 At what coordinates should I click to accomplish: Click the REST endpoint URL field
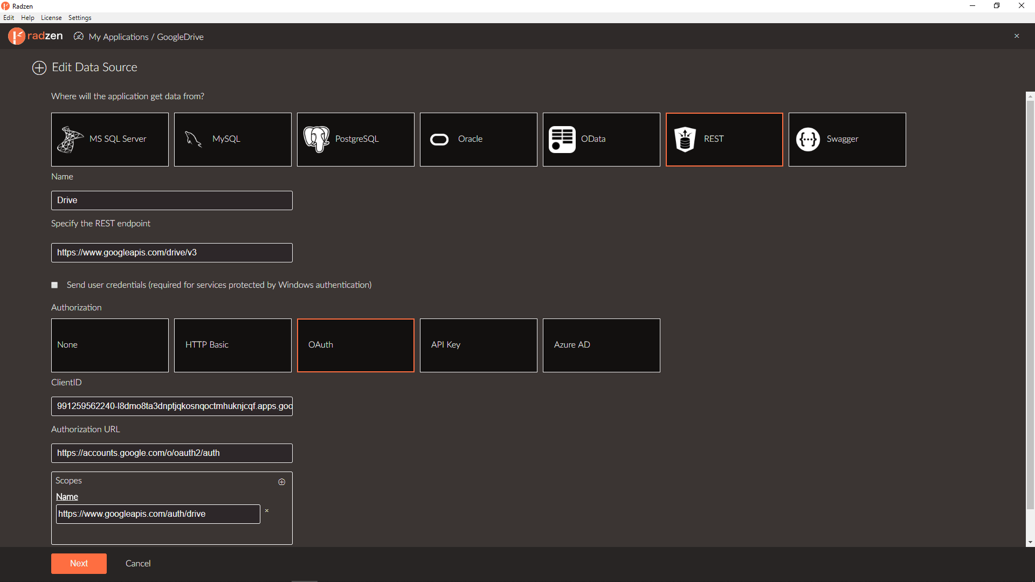172,253
